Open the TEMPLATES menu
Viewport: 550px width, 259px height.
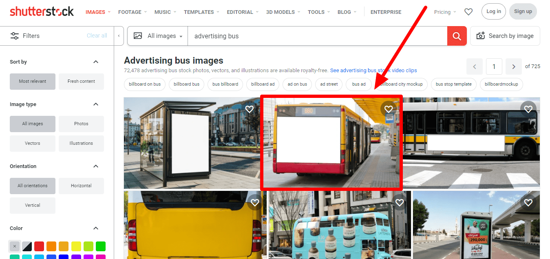pyautogui.click(x=201, y=12)
